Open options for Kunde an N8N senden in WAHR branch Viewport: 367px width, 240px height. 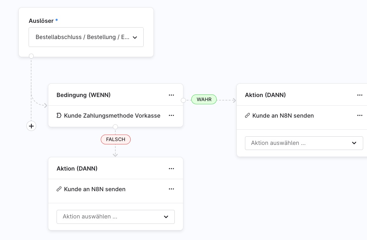point(360,116)
